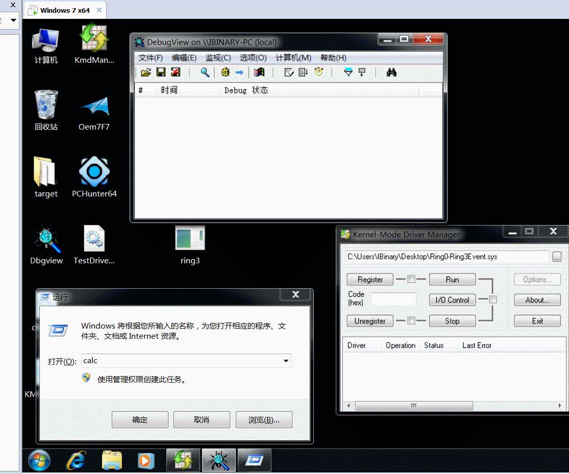The width and height of the screenshot is (569, 474).
Task: Click the Operation column header
Action: pyautogui.click(x=400, y=345)
